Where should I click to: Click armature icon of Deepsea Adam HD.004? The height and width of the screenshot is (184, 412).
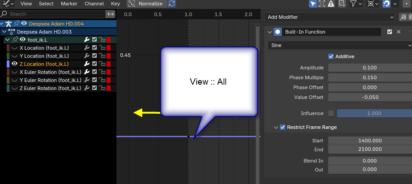tap(9, 24)
